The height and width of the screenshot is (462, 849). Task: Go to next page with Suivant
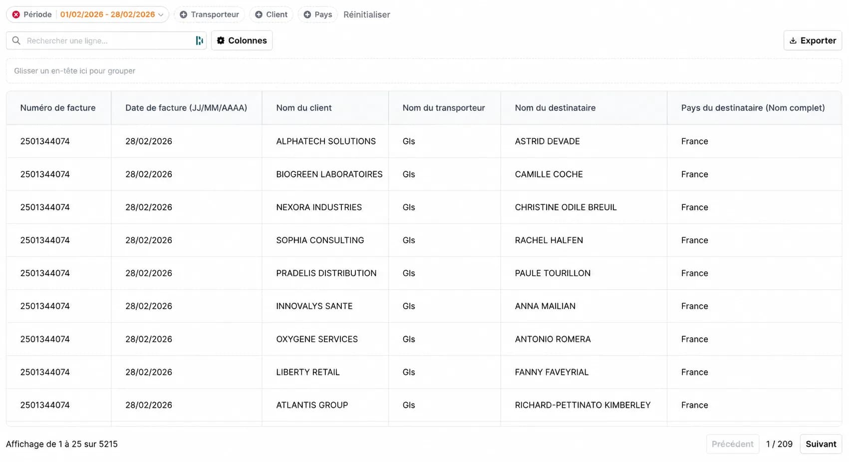821,444
